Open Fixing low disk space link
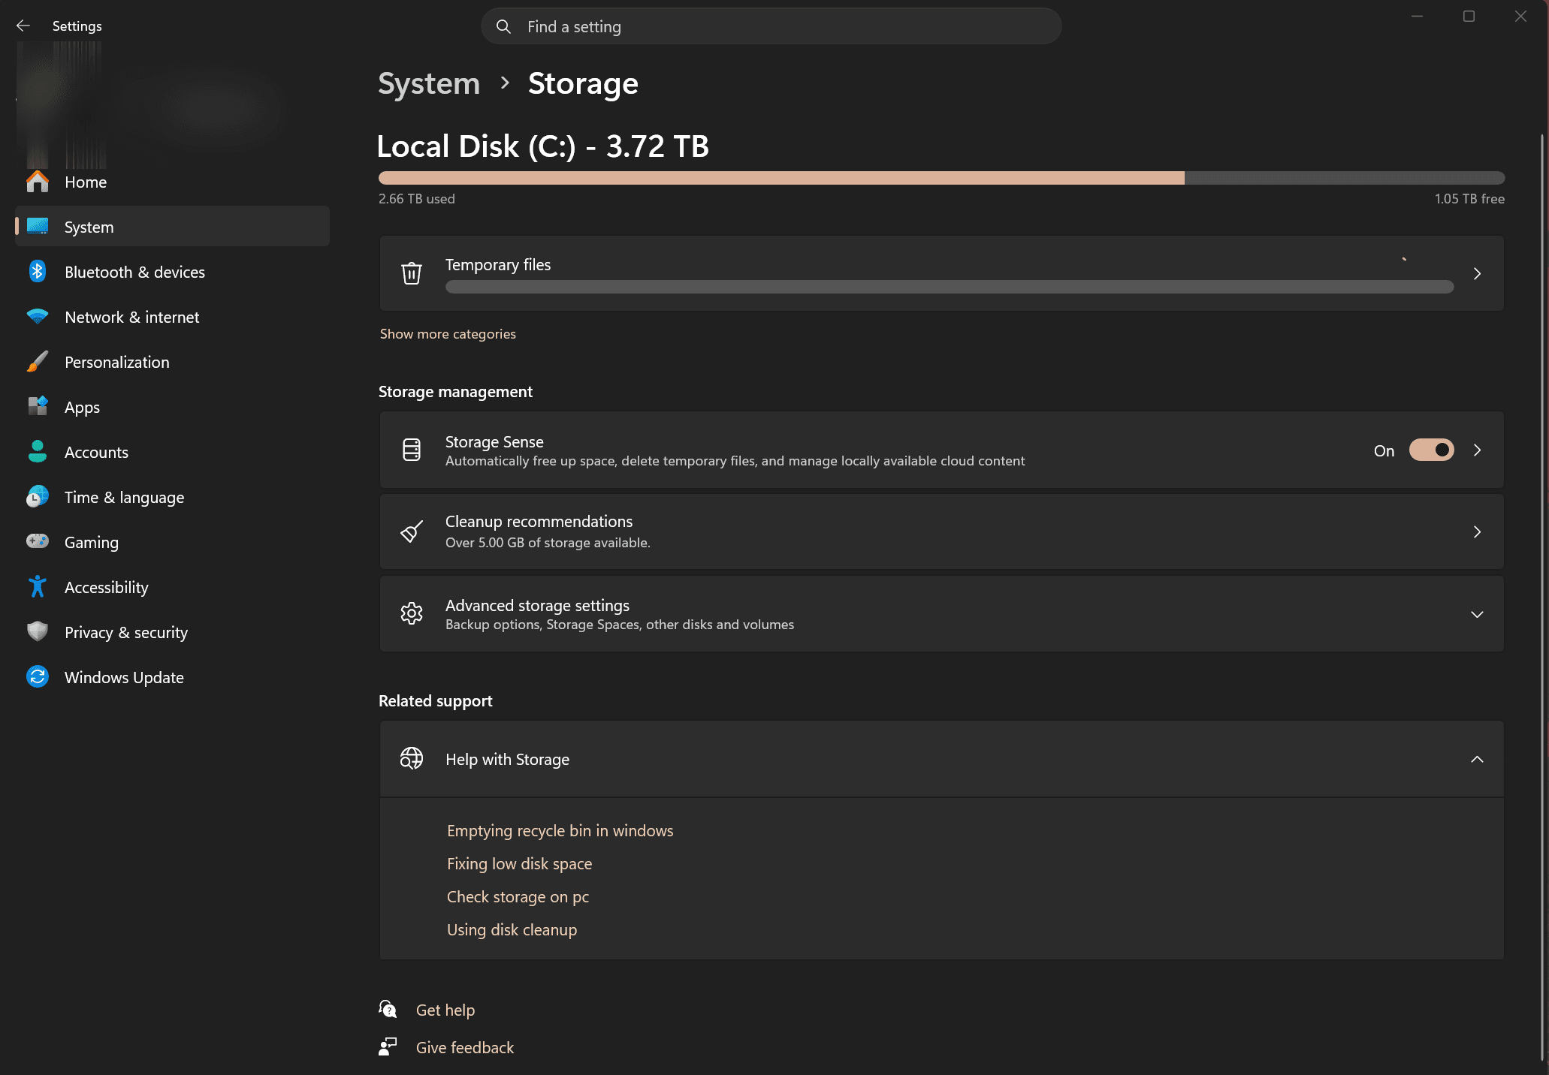This screenshot has height=1075, width=1549. pyautogui.click(x=520, y=864)
